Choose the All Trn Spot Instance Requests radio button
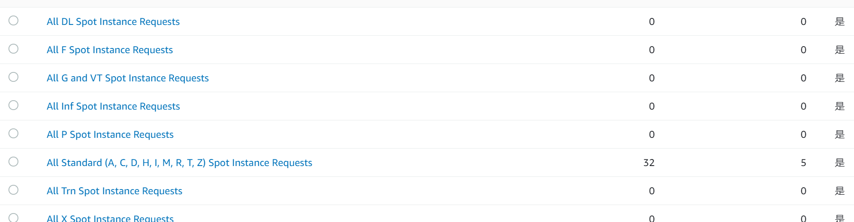This screenshot has height=222, width=854. coord(14,190)
